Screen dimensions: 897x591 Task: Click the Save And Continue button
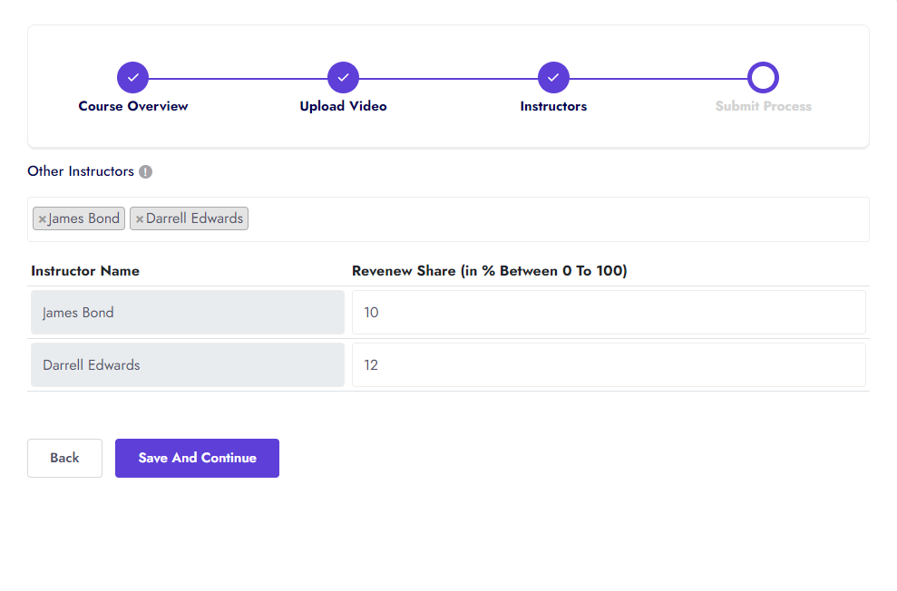197,458
